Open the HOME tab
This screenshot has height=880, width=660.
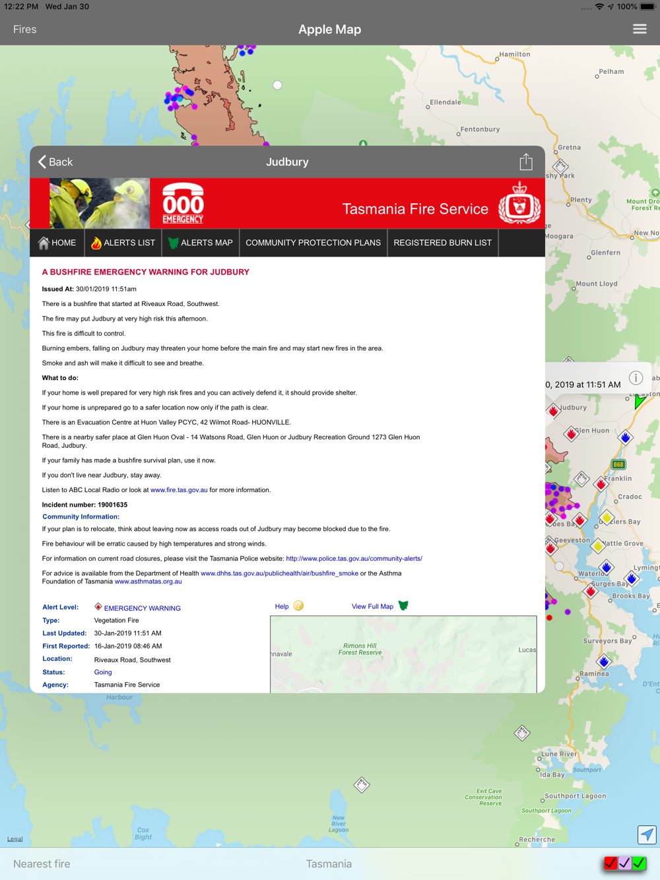click(57, 243)
